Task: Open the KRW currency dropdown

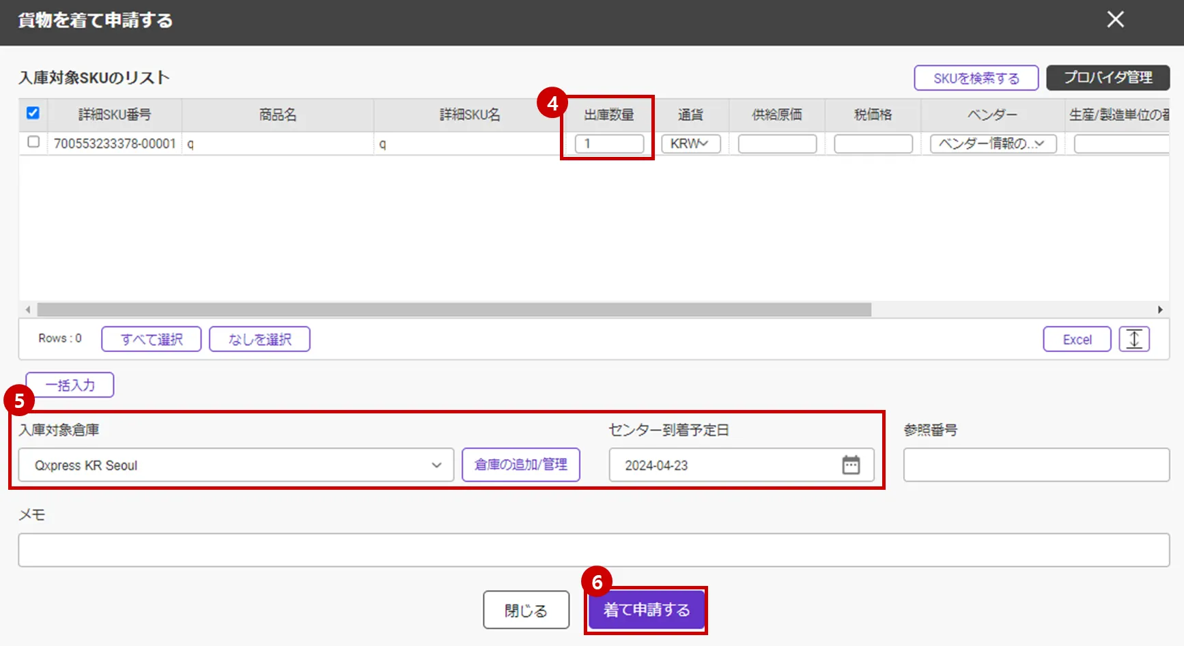Action: (691, 144)
